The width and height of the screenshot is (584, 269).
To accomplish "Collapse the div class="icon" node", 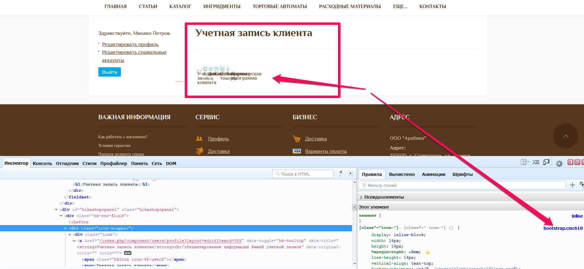I will tap(70, 234).
